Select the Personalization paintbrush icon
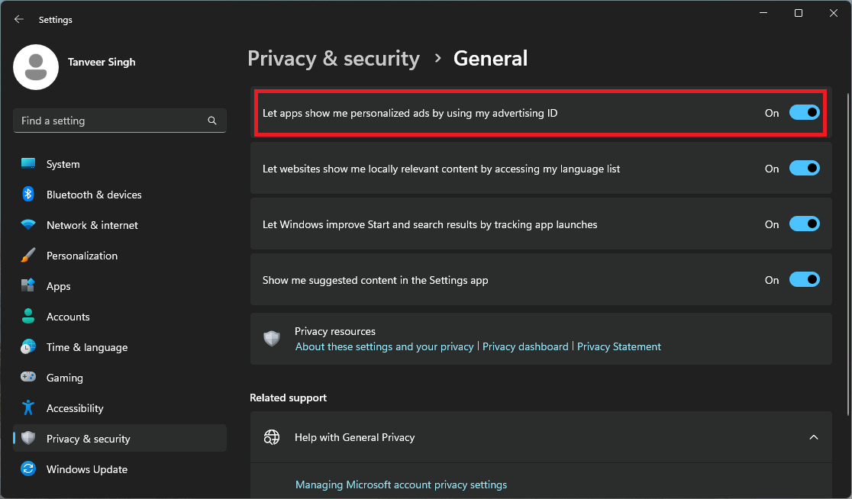 [x=28, y=255]
